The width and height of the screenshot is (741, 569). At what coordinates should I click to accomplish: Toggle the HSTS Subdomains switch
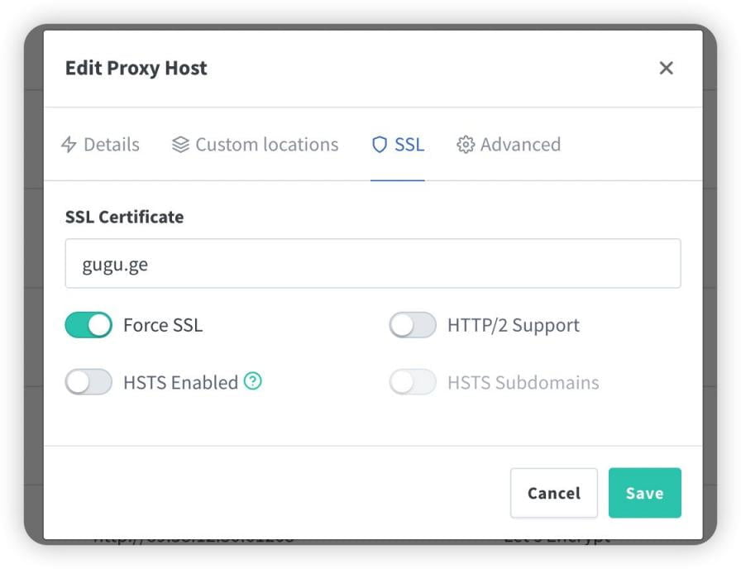tap(413, 382)
